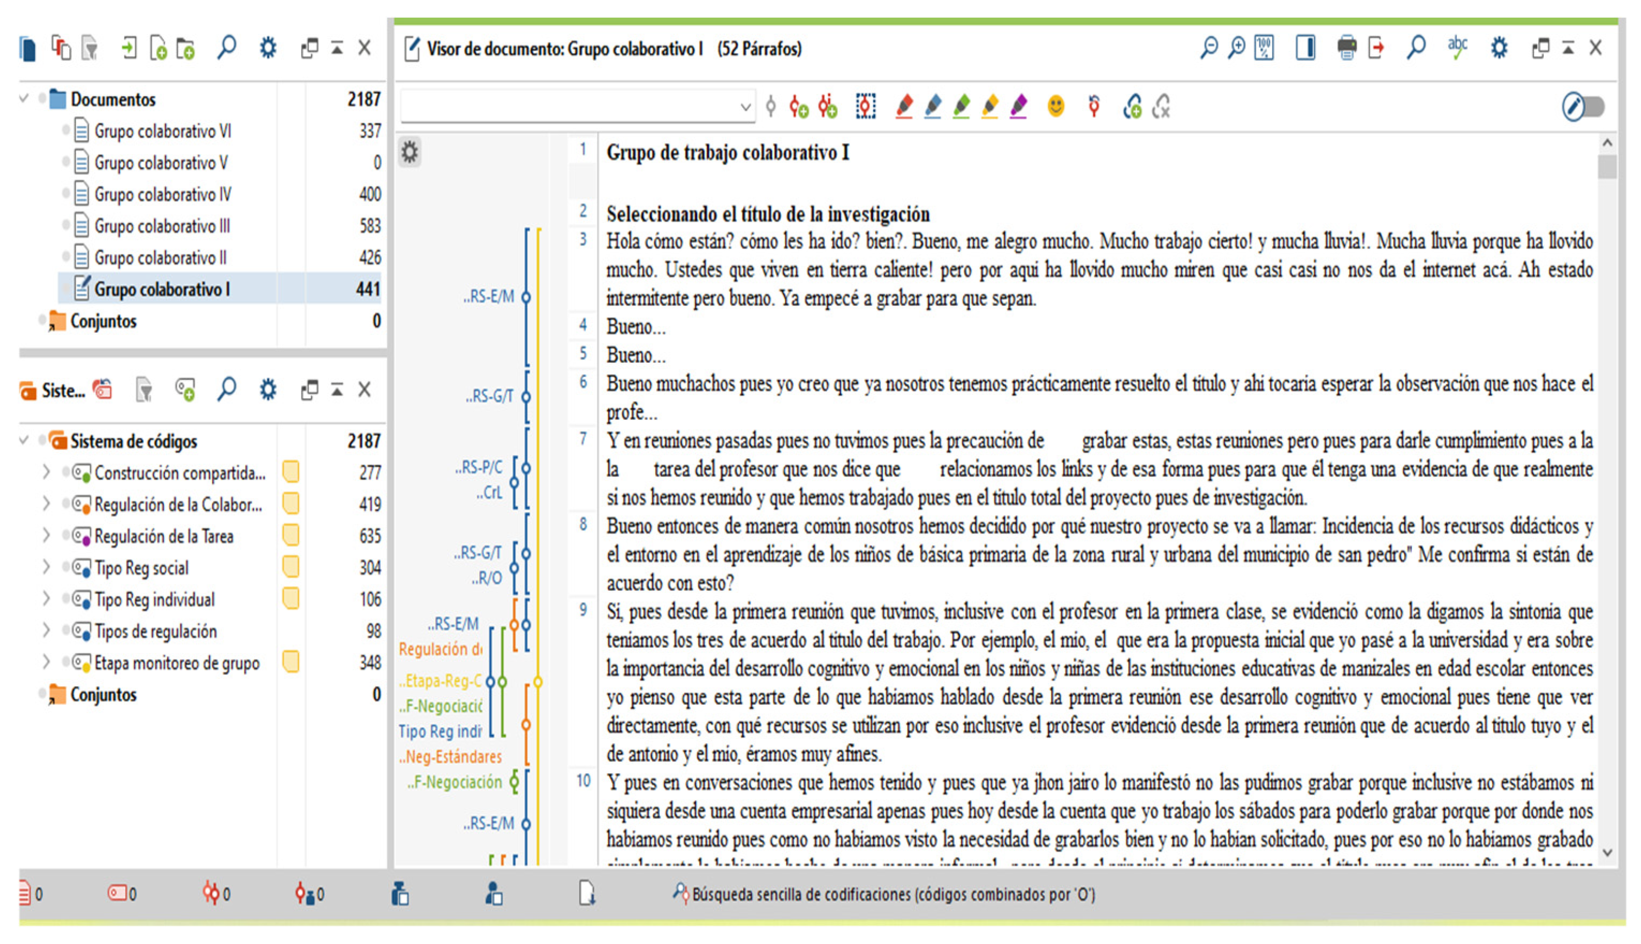Click the RS-G/T coding stripe label
Screen dimensions: 1641x944
pyautogui.click(x=489, y=396)
